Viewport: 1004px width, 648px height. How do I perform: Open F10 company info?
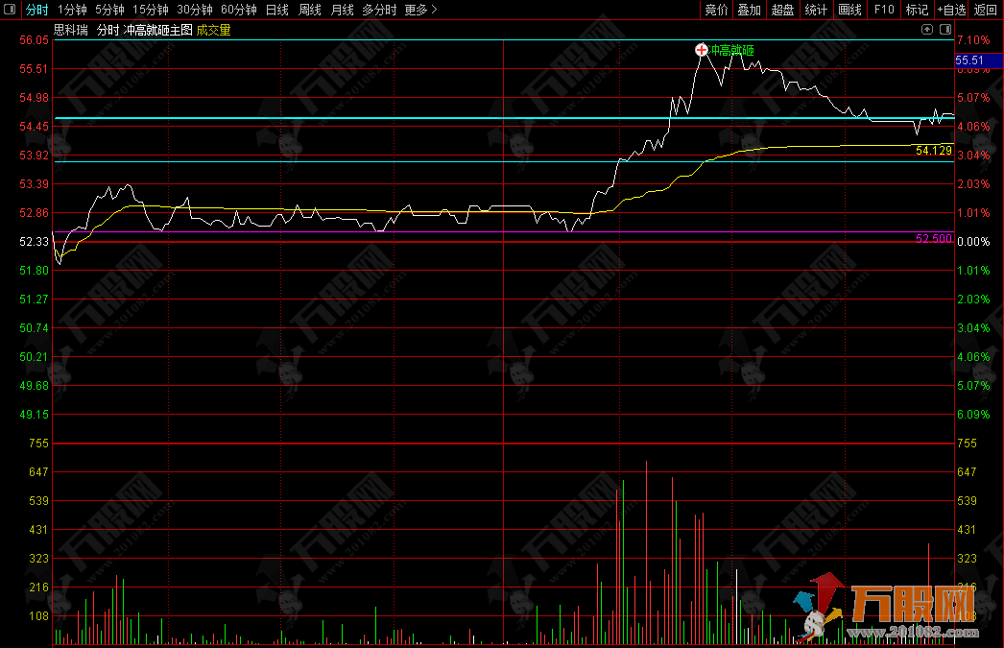(884, 10)
